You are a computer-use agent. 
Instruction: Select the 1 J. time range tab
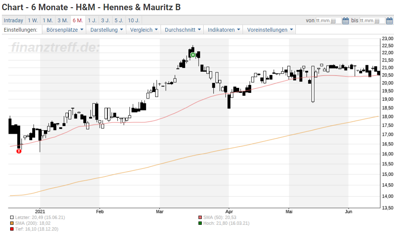92,20
